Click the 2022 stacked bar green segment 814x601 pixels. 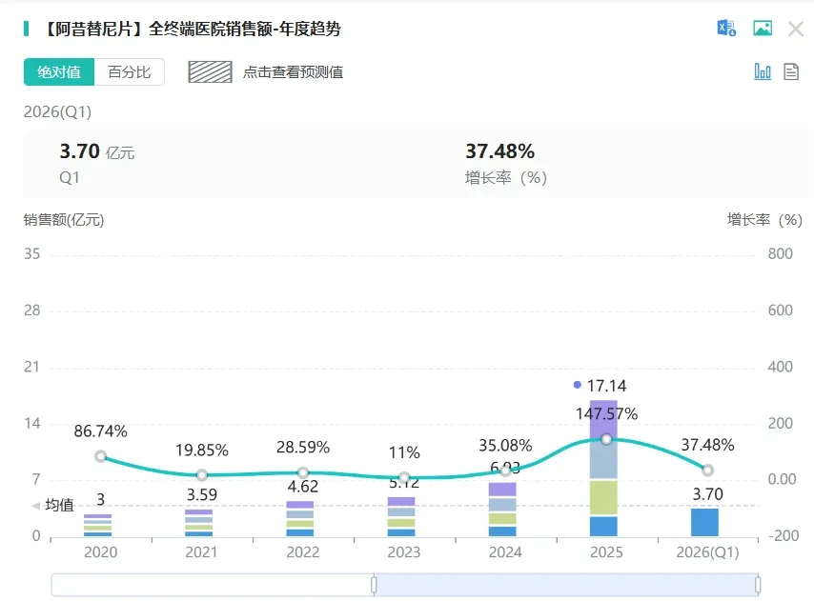[300, 524]
